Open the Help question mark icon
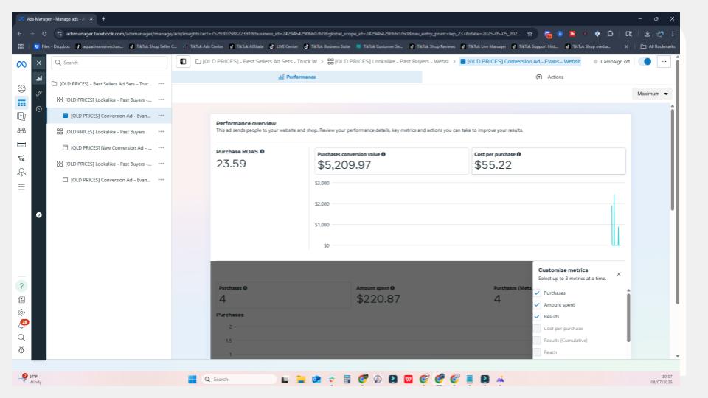Image resolution: width=708 pixels, height=398 pixels. coord(21,286)
